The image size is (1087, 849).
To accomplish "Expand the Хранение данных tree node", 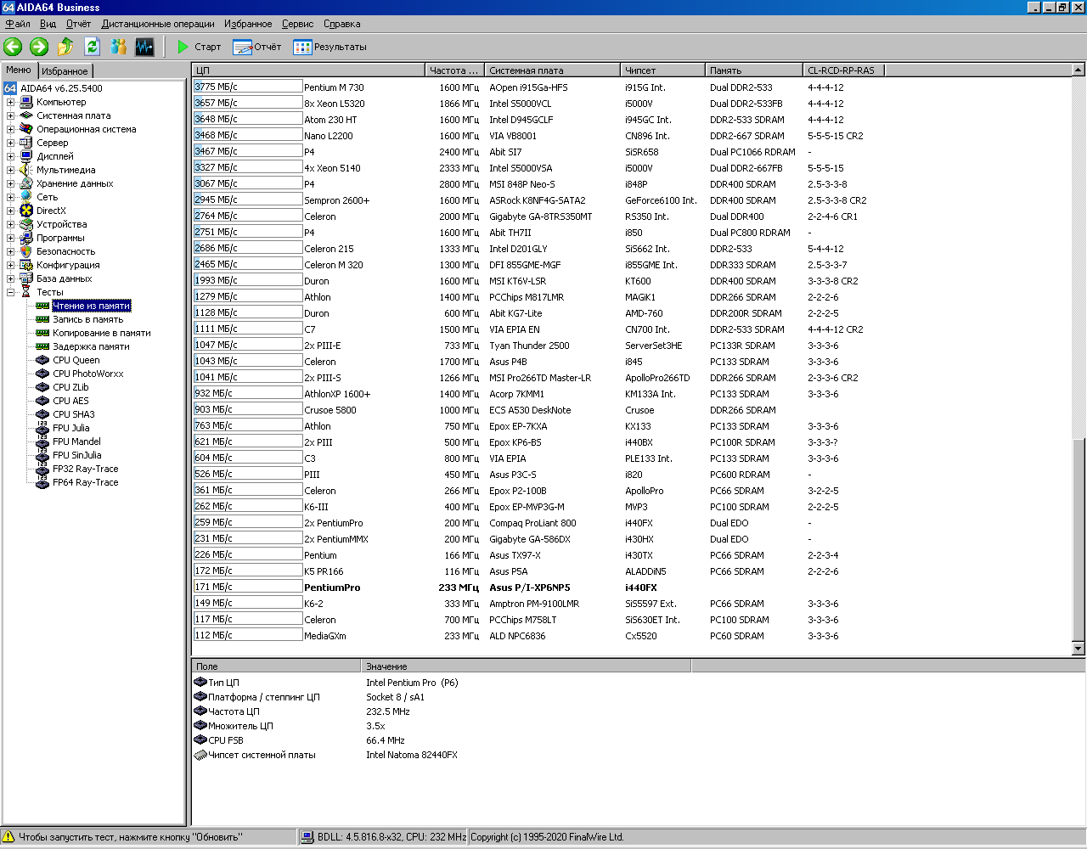I will (x=11, y=183).
